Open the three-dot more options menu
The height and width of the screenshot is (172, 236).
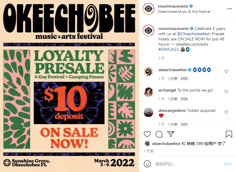point(229,9)
